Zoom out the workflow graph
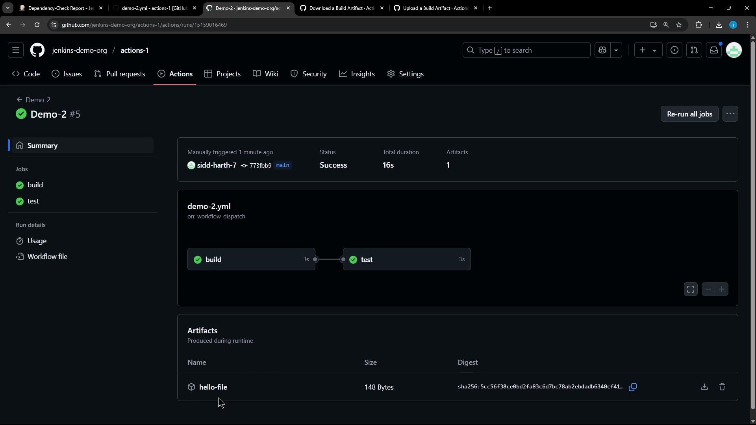This screenshot has width=756, height=425. click(x=708, y=289)
